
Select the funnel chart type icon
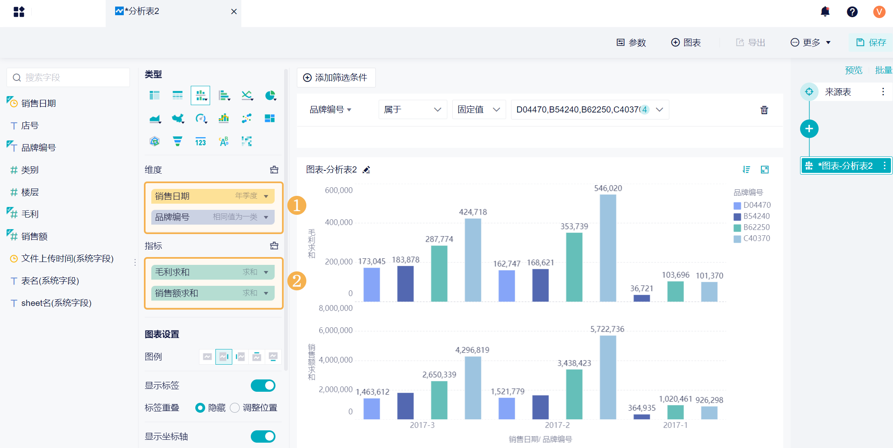click(x=177, y=142)
